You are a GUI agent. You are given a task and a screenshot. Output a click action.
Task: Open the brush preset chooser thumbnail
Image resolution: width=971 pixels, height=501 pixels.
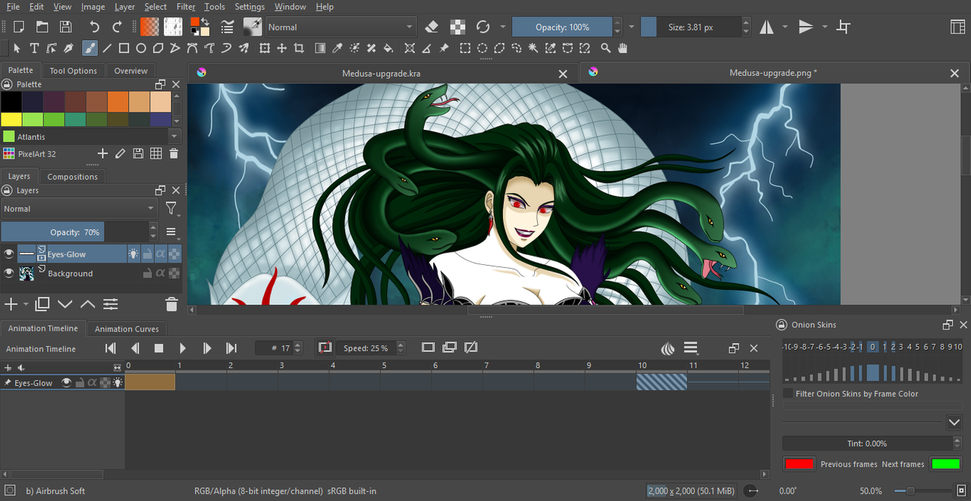pyautogui.click(x=253, y=27)
